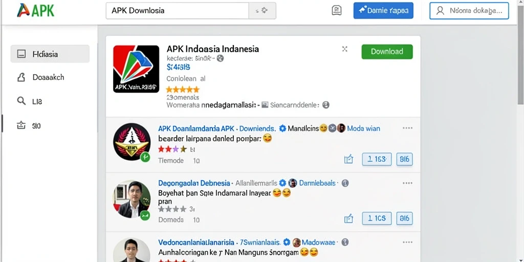
Task: Open the APK Indoasia Indanesia app icon
Action: (x=136, y=69)
